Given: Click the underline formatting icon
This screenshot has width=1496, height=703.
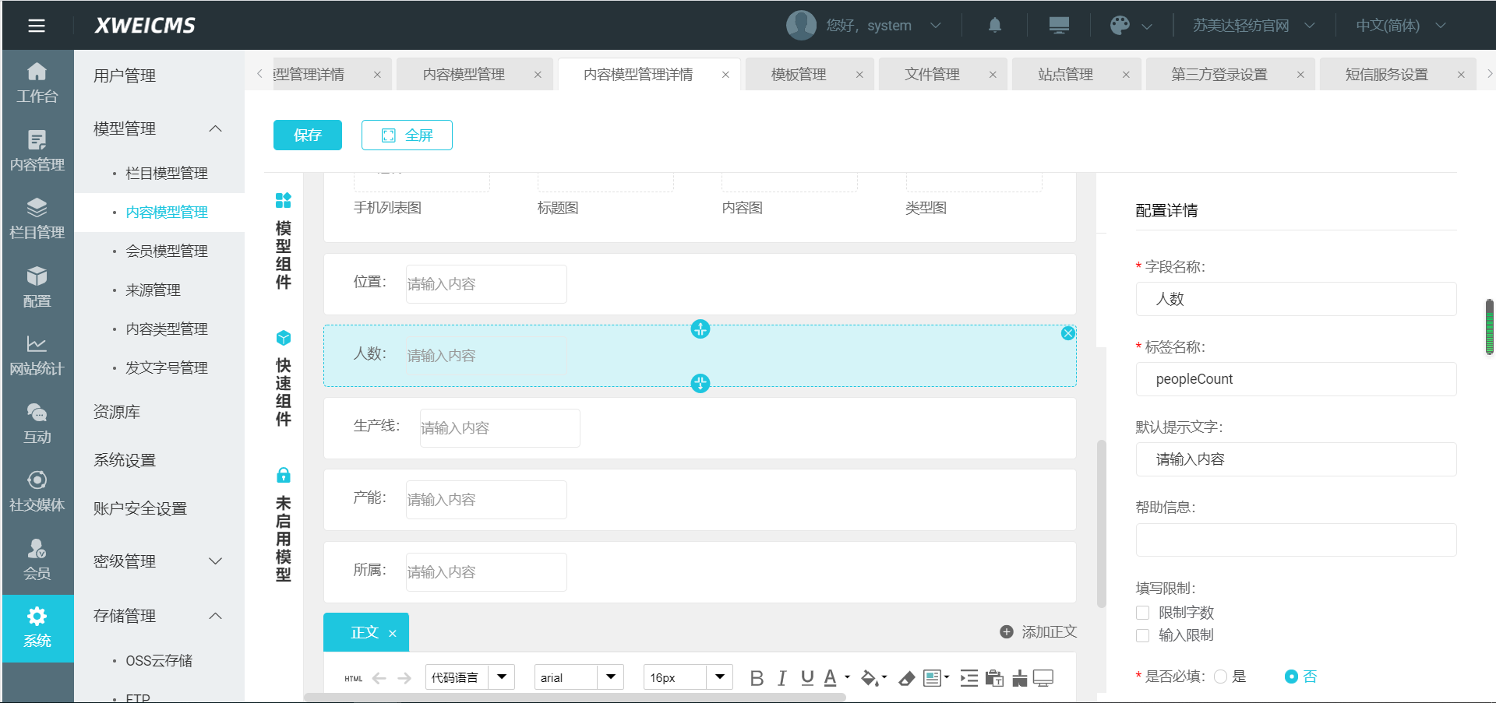Looking at the screenshot, I should (807, 678).
